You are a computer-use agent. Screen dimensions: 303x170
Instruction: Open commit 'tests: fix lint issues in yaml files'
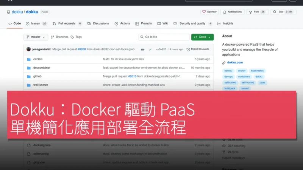123,59
